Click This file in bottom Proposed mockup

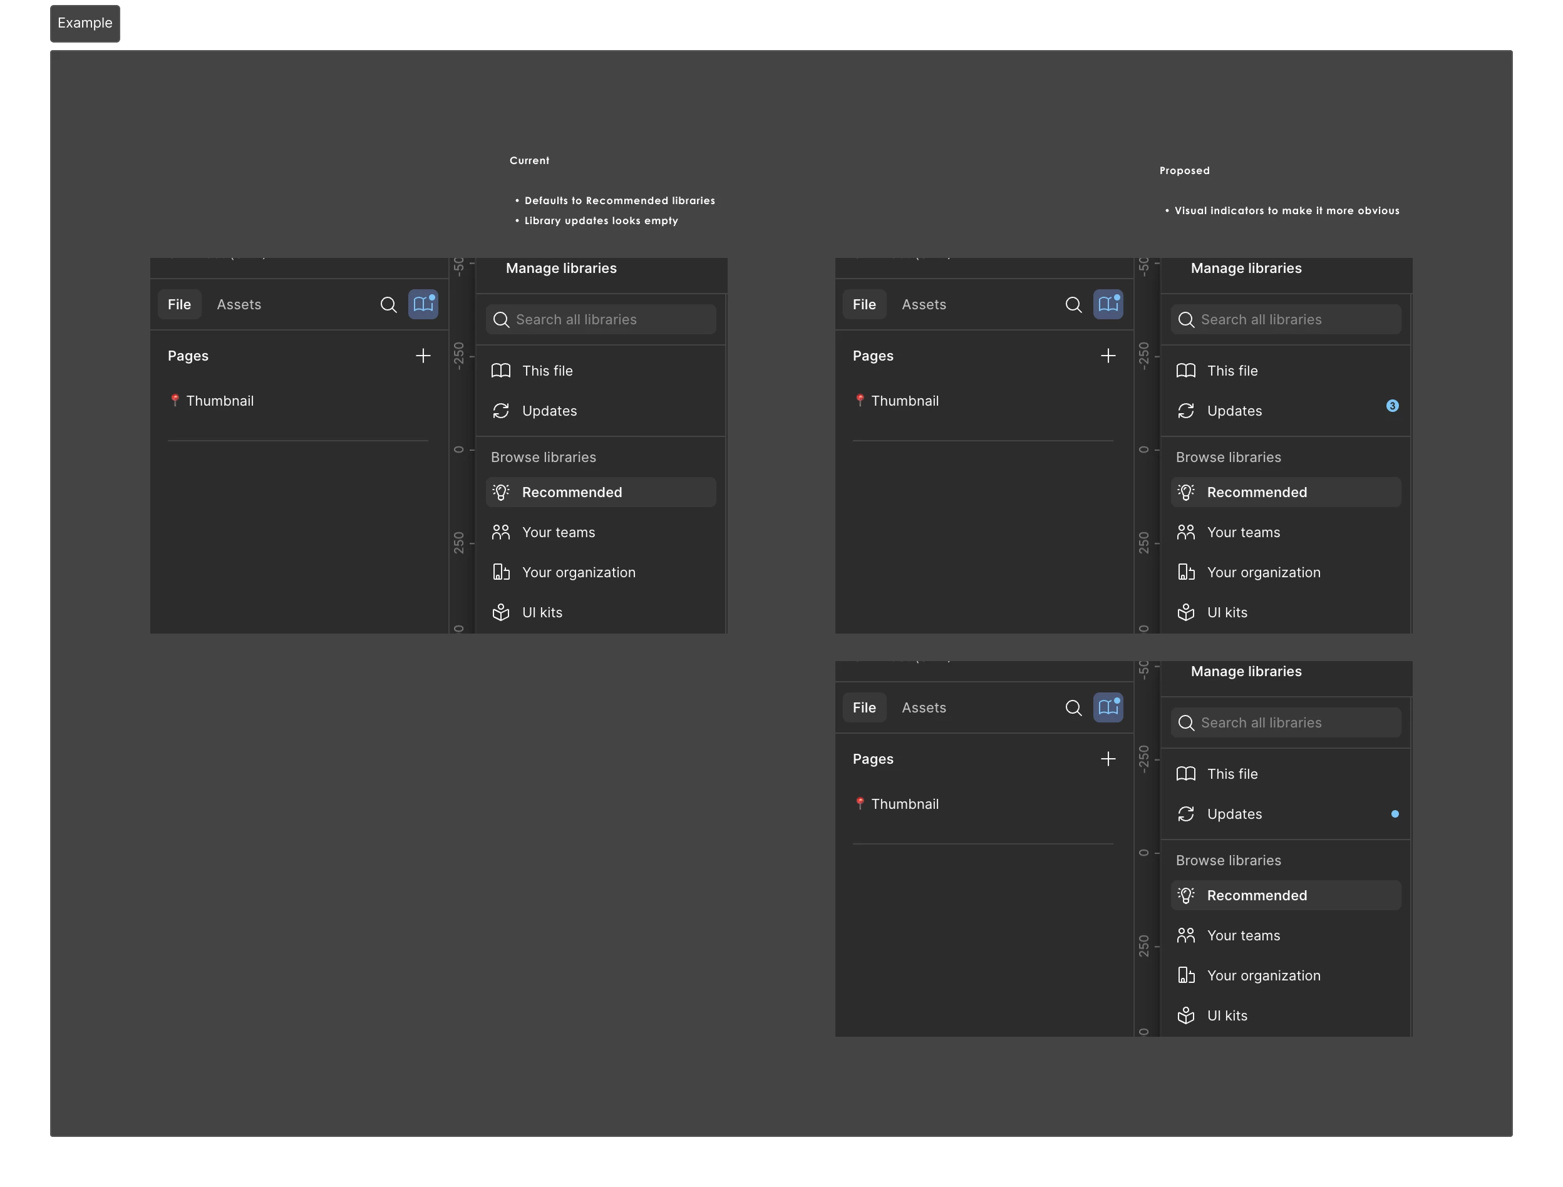tap(1232, 774)
